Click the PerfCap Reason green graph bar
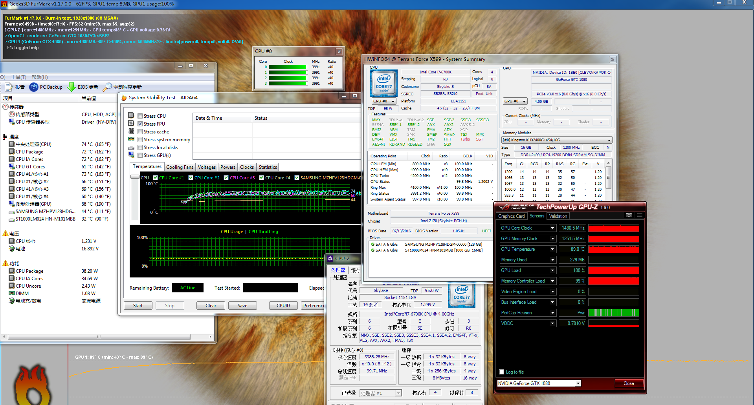This screenshot has height=405, width=754. (613, 313)
